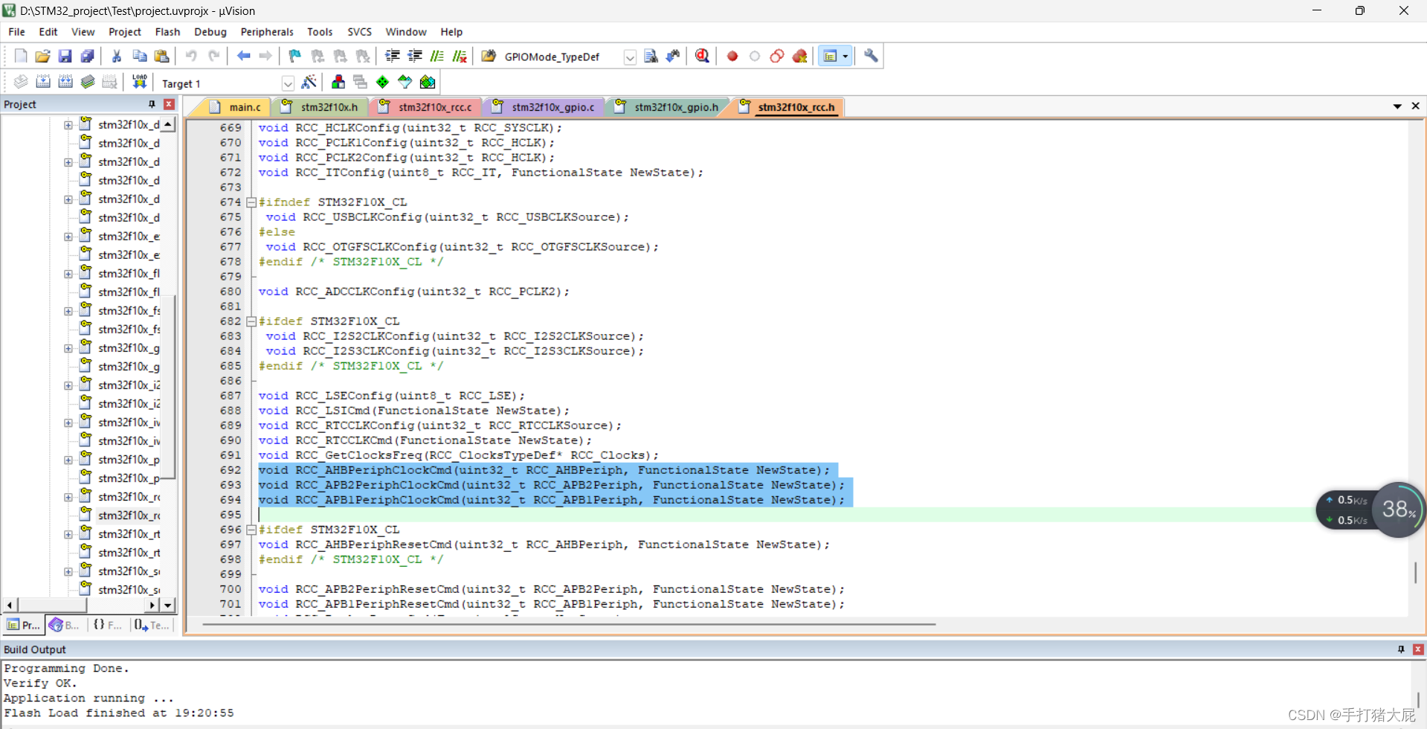Open Options for Target wand icon
The height and width of the screenshot is (729, 1427).
point(309,82)
